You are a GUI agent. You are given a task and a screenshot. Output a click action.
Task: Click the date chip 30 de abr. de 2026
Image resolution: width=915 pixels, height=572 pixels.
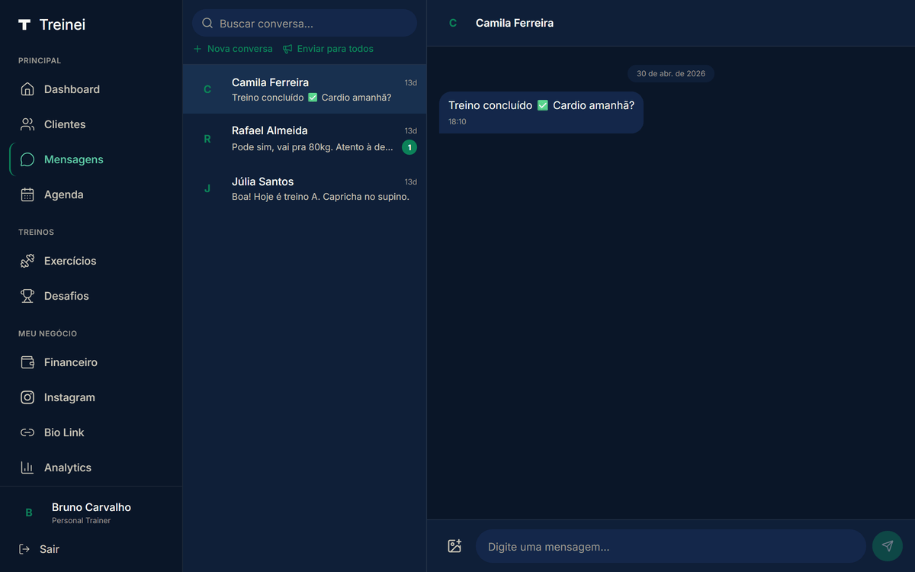[671, 73]
